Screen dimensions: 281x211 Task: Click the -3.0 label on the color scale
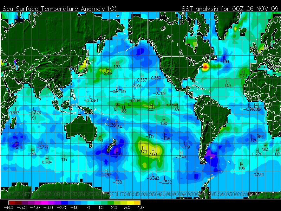pos(50,208)
